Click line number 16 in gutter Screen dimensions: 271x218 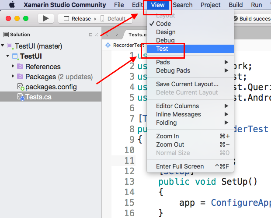click(129, 213)
